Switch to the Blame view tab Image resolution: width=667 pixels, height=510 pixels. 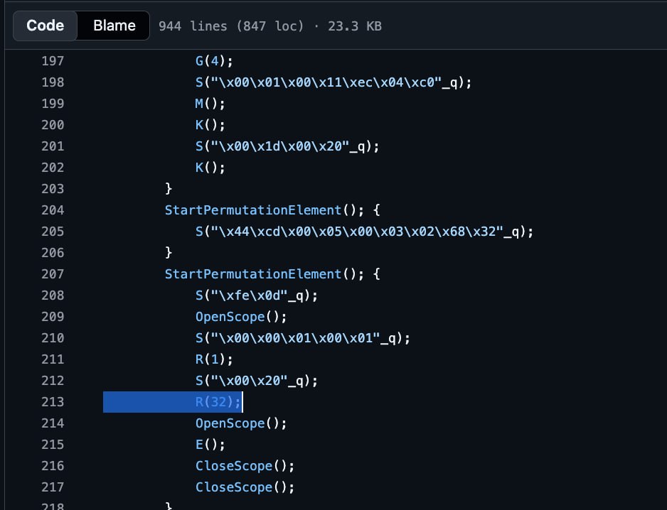(x=114, y=26)
